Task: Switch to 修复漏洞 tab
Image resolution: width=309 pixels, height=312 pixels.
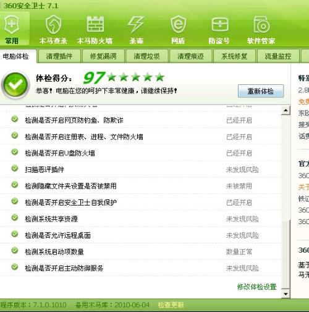Action: click(103, 56)
